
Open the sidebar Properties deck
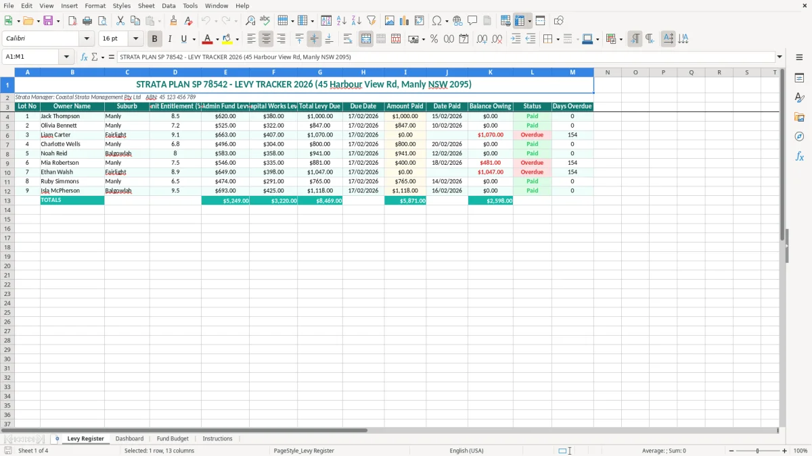[799, 78]
